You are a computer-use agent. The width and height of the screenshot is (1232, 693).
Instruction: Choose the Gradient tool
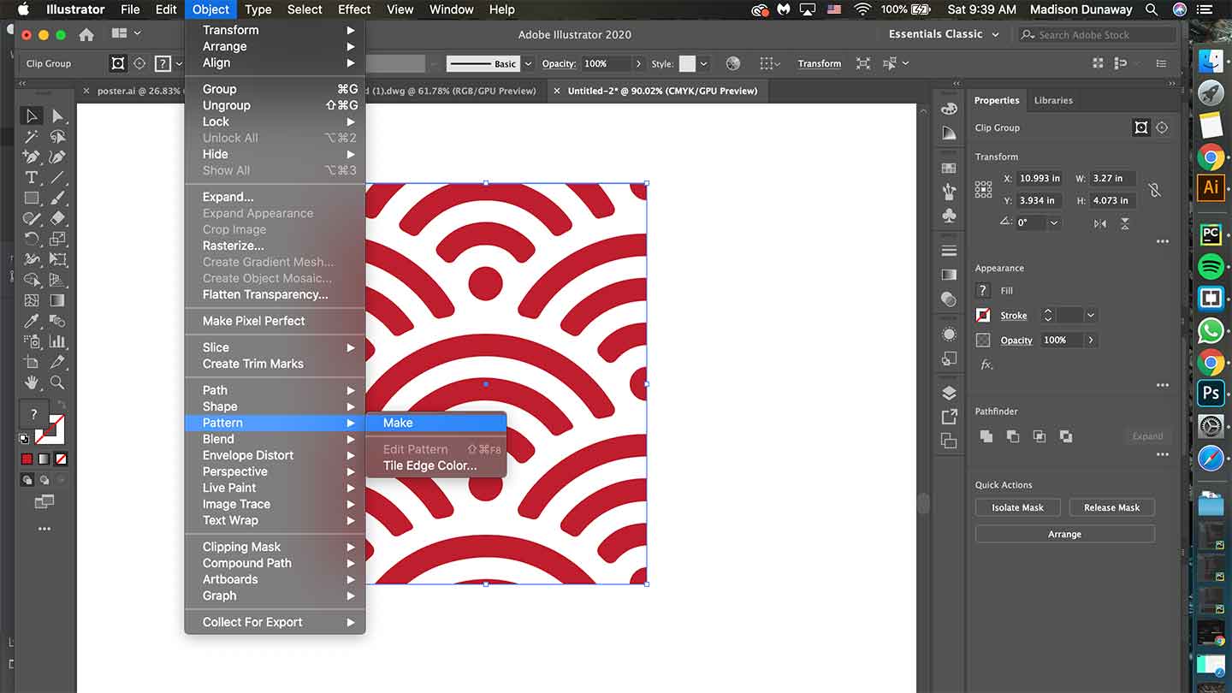pyautogui.click(x=57, y=300)
